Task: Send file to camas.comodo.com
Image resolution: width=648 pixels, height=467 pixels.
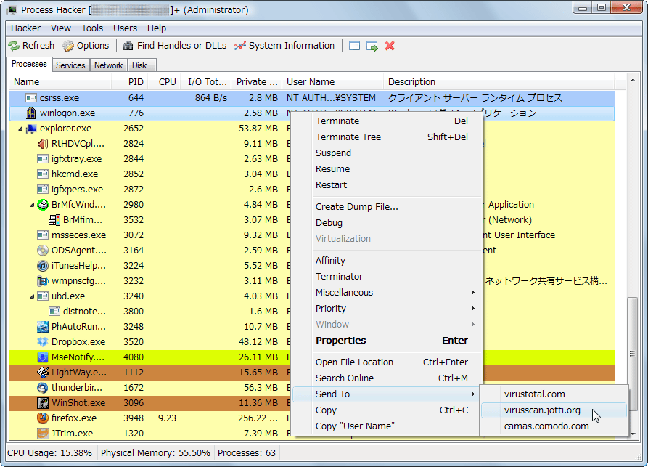Action: (x=554, y=426)
